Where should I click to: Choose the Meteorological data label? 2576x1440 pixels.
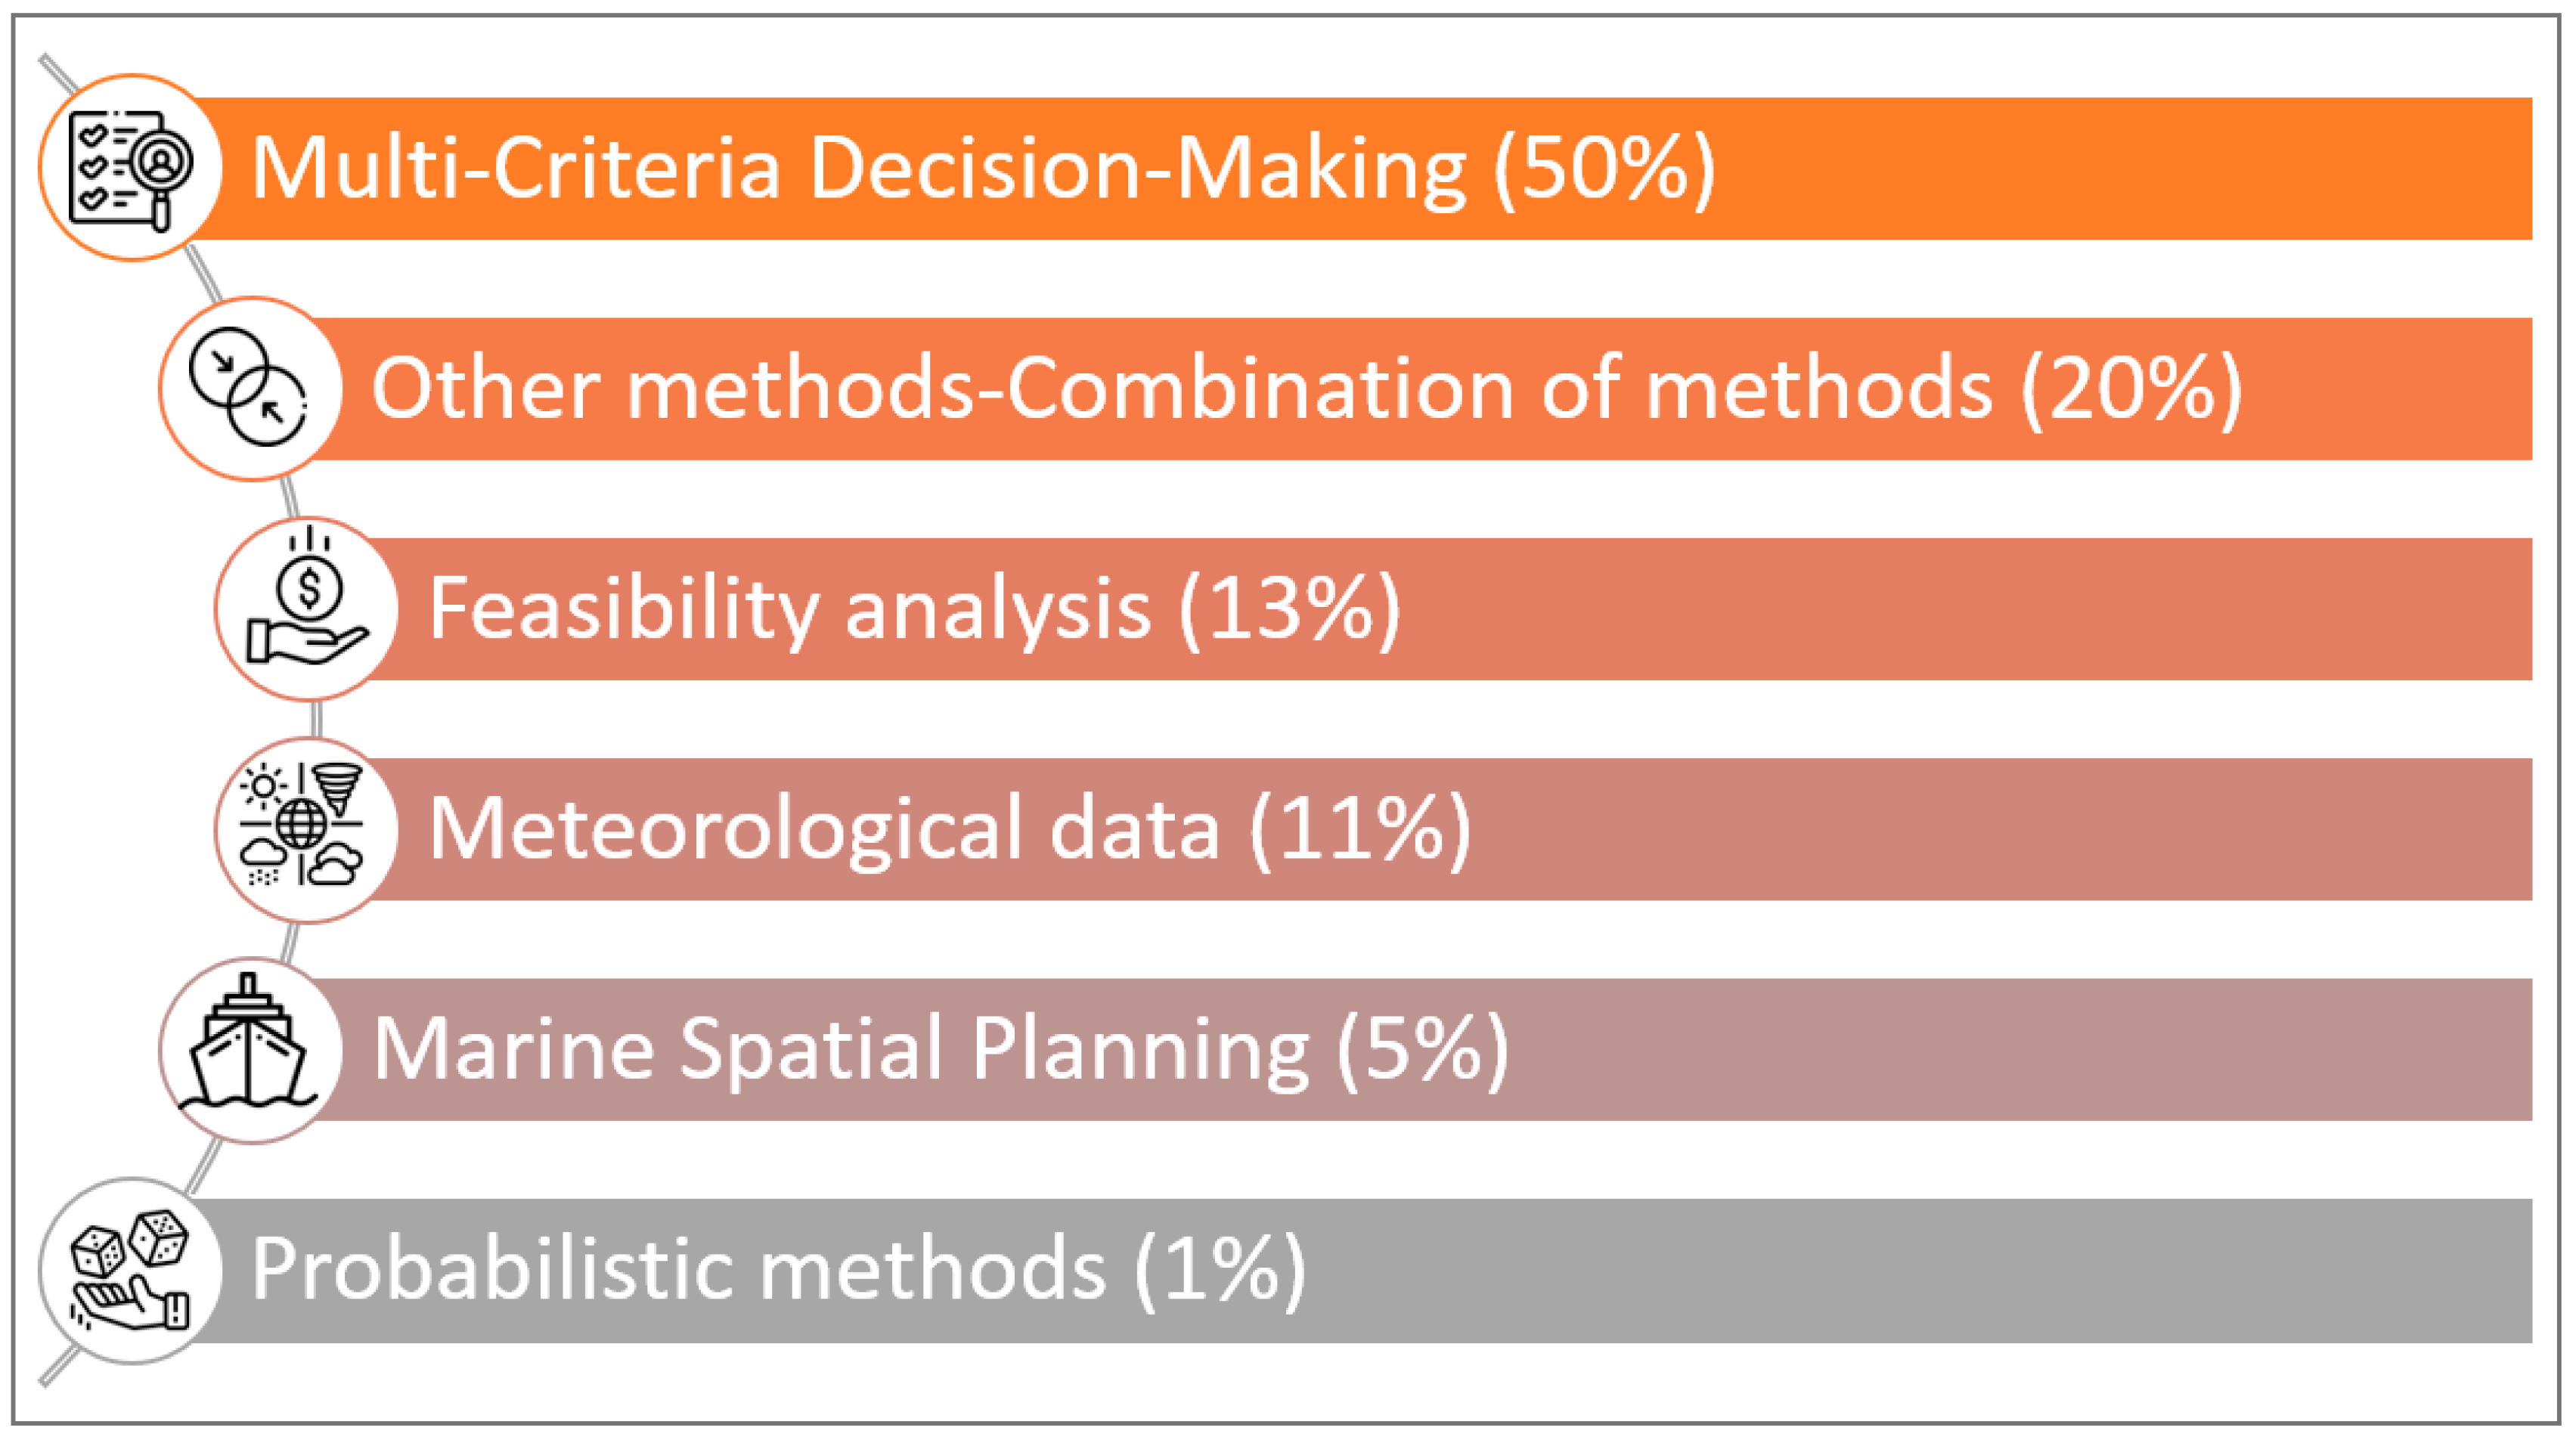(x=824, y=829)
